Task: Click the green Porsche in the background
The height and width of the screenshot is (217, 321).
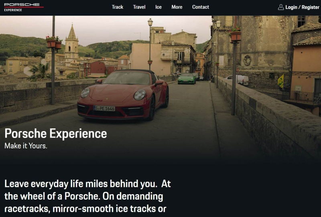Action: tap(187, 79)
